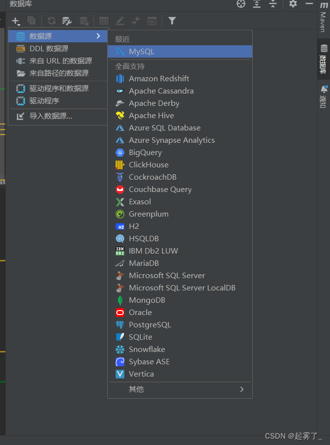Click the Expand All icon in header
The image size is (330, 445).
(x=257, y=3)
